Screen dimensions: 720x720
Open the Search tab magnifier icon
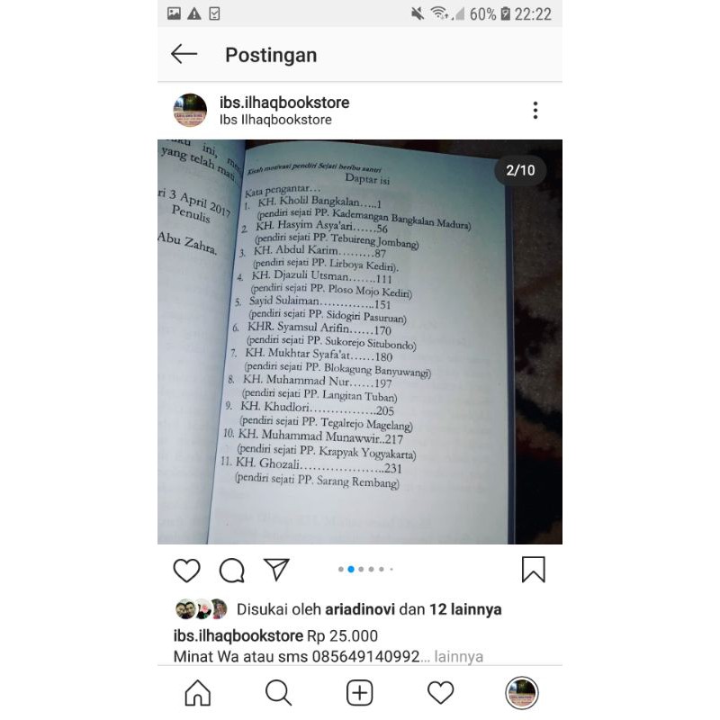278,692
